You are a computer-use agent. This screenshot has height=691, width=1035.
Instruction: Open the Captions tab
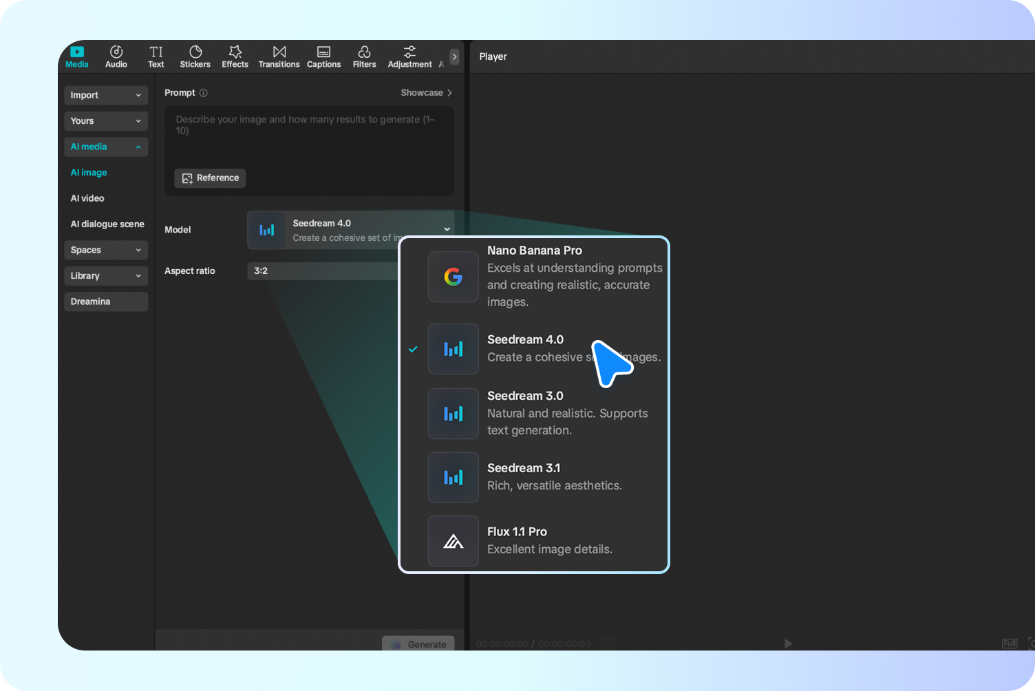[x=323, y=57]
